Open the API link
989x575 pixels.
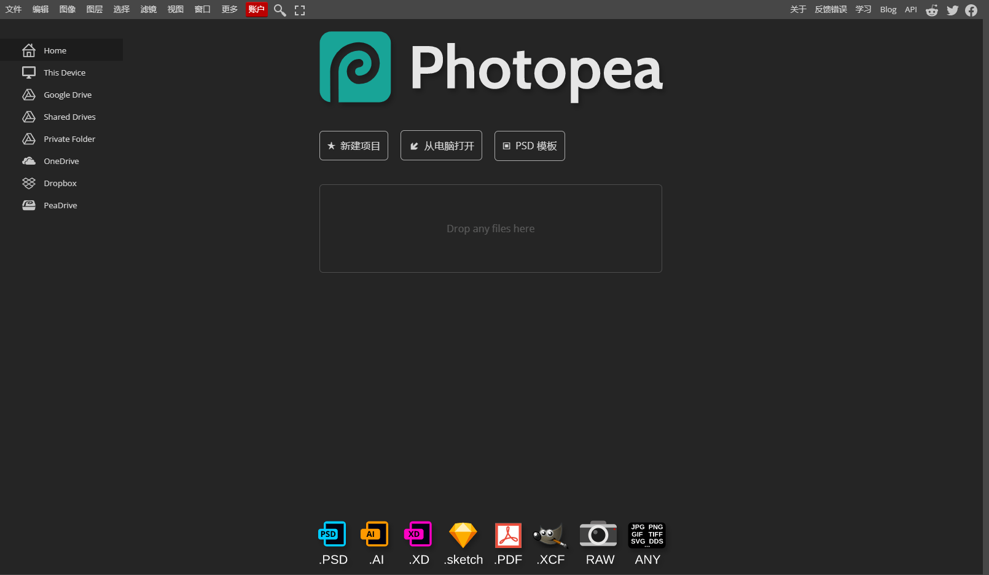point(910,9)
